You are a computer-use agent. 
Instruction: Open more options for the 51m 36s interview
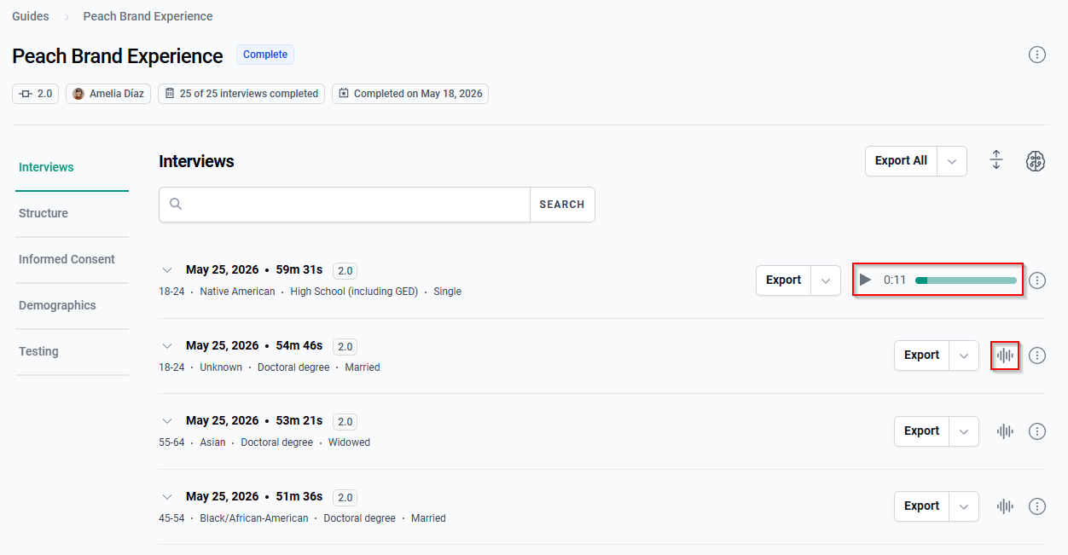click(x=1037, y=506)
